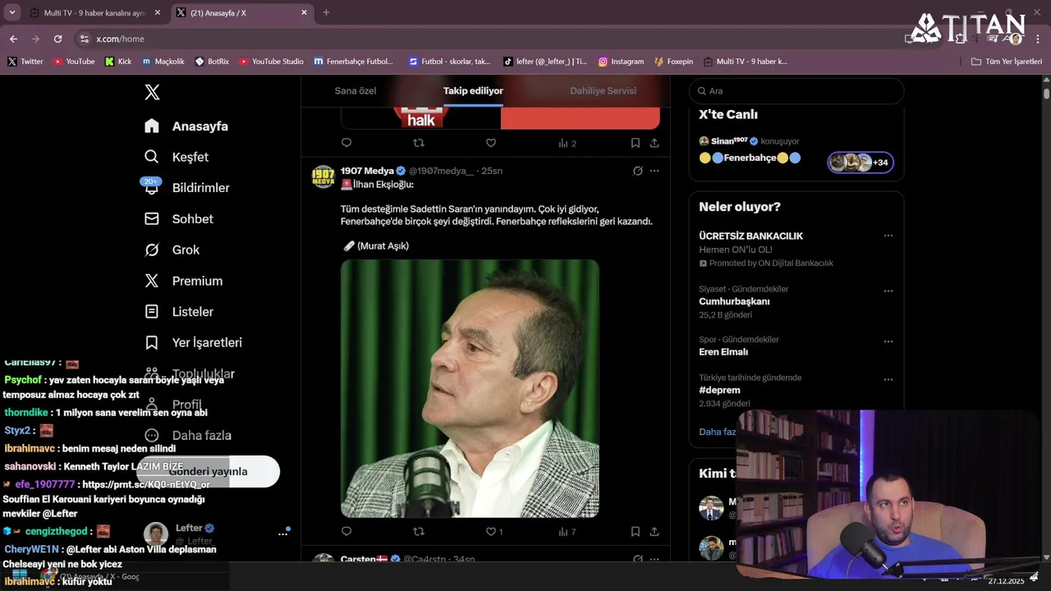This screenshot has width=1051, height=591.
Task: Open more options on 1907 Medya post
Action: point(654,171)
